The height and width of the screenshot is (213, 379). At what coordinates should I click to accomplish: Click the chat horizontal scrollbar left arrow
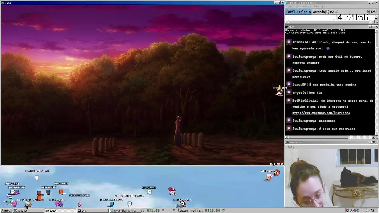[287, 137]
